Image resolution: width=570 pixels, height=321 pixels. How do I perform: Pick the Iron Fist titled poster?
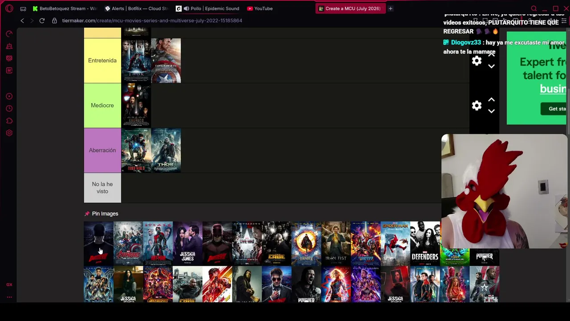click(336, 243)
